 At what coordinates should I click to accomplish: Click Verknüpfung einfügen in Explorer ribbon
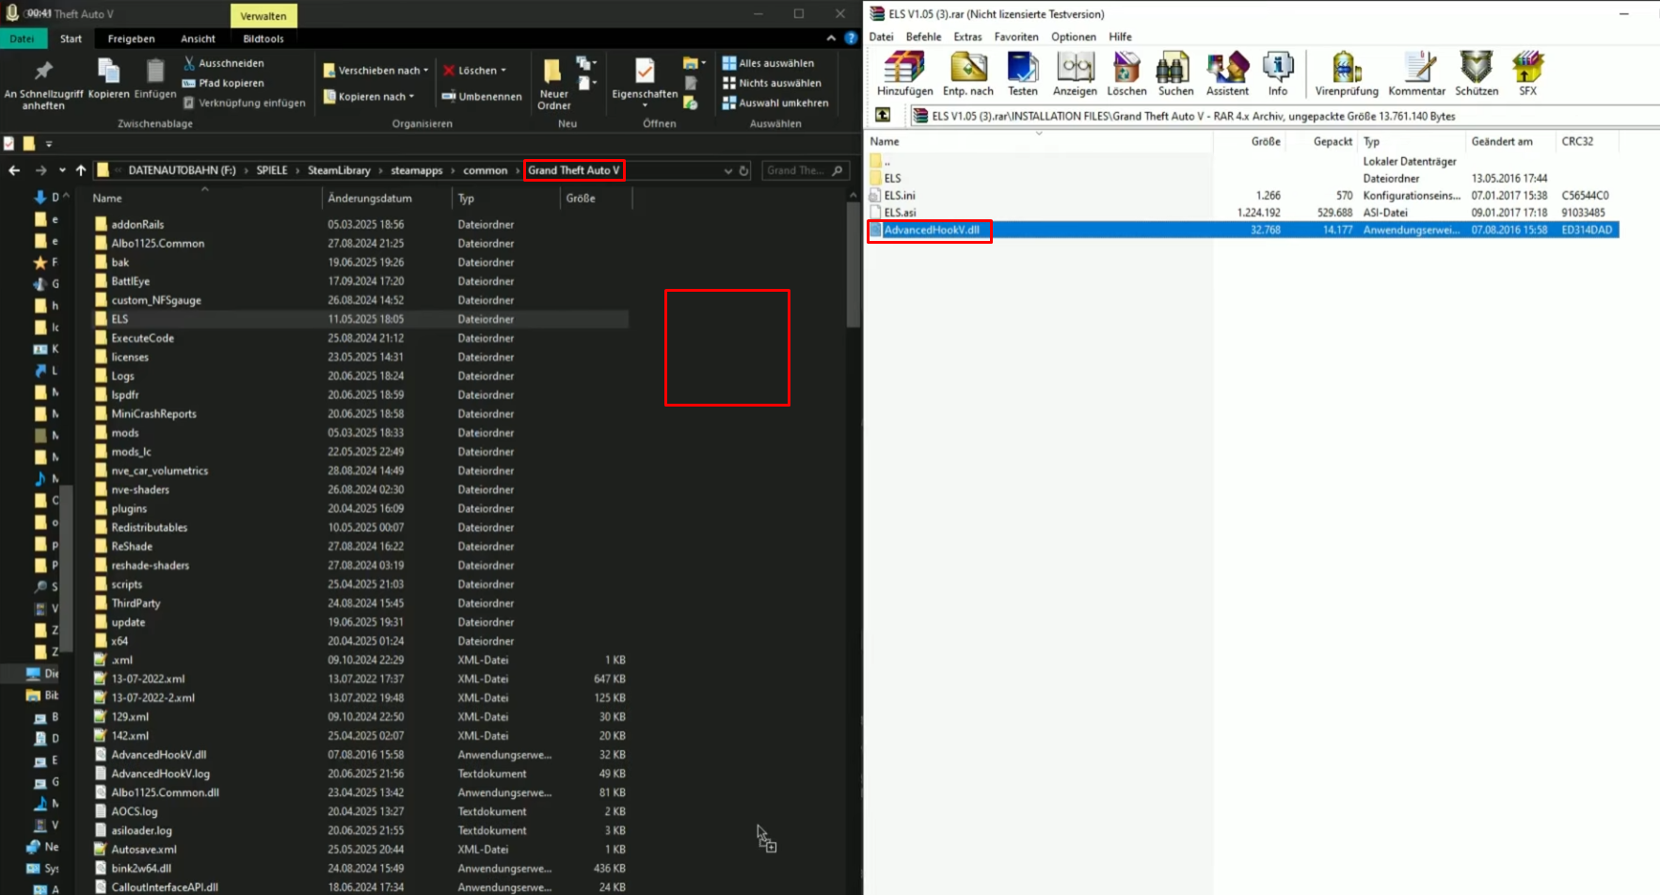tap(245, 103)
